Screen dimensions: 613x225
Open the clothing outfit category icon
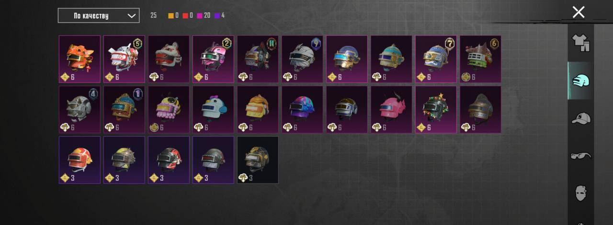pyautogui.click(x=581, y=43)
